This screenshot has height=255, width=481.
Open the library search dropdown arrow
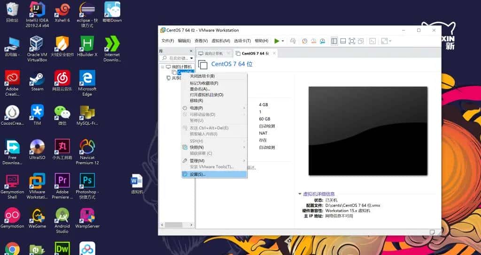click(192, 58)
